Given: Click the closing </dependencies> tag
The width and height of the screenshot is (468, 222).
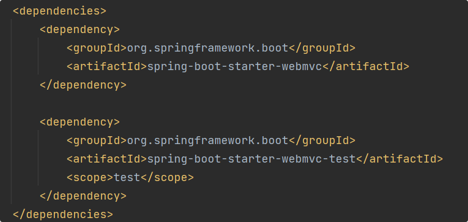Looking at the screenshot, I should click(63, 214).
